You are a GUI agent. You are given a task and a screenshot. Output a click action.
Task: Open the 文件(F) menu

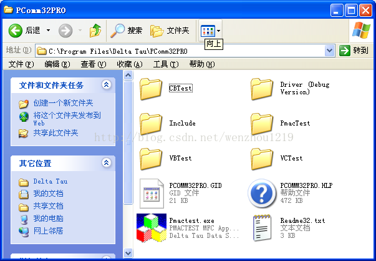[x=21, y=64]
